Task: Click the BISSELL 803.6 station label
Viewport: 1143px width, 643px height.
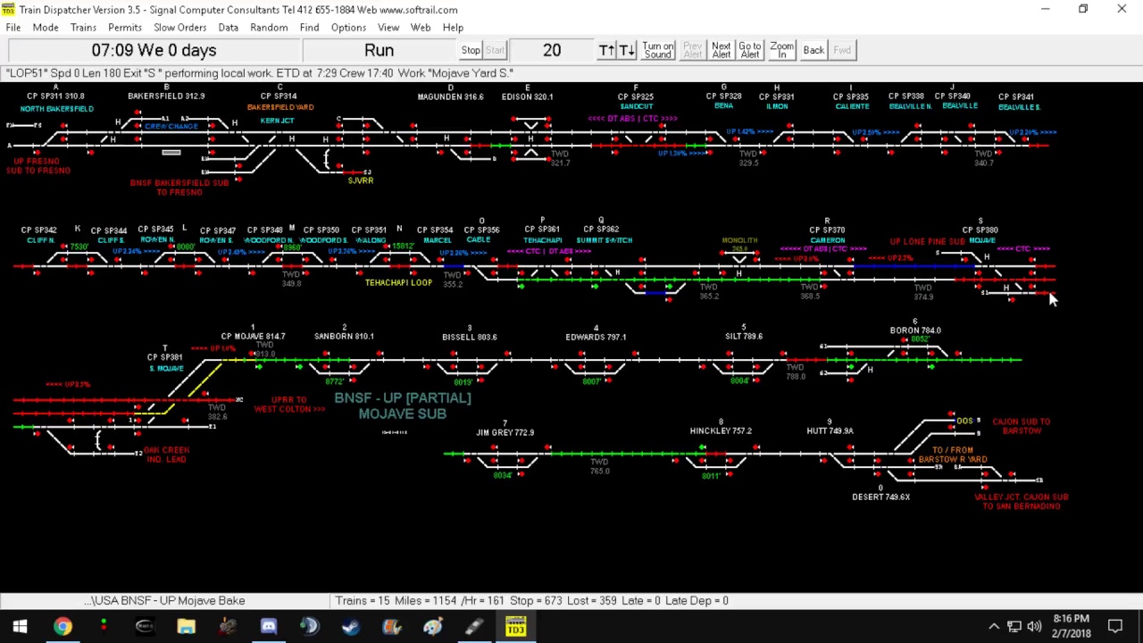Action: click(x=469, y=337)
